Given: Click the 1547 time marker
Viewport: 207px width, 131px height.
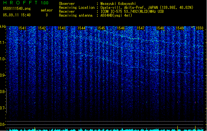Looking at the screenshot, I should (141, 28).
